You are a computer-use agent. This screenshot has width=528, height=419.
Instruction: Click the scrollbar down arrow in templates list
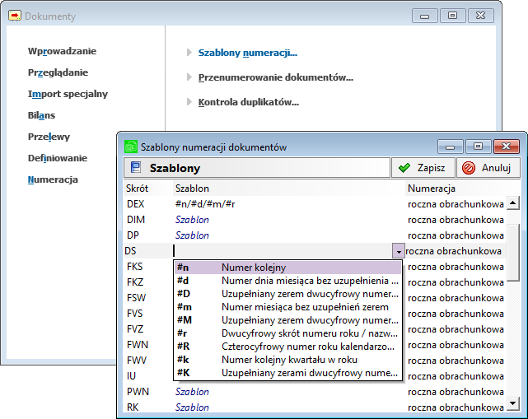[513, 403]
